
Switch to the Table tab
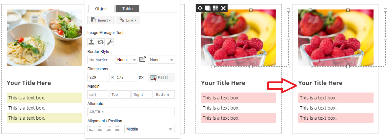(x=127, y=9)
